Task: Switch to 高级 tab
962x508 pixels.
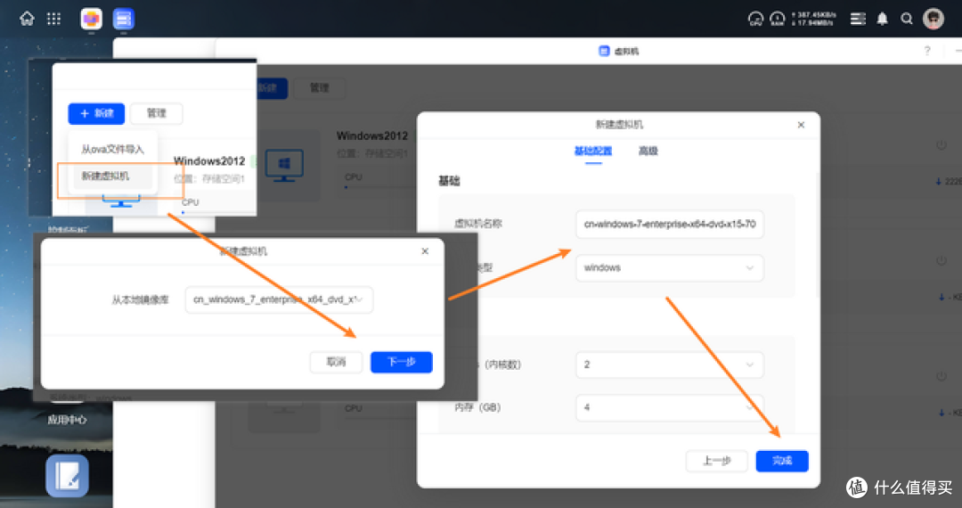Action: (648, 151)
